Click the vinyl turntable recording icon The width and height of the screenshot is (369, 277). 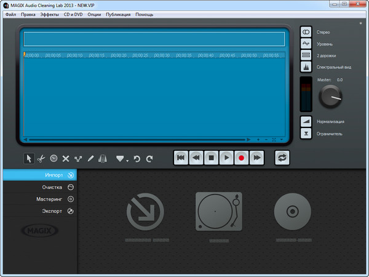pos(219,211)
